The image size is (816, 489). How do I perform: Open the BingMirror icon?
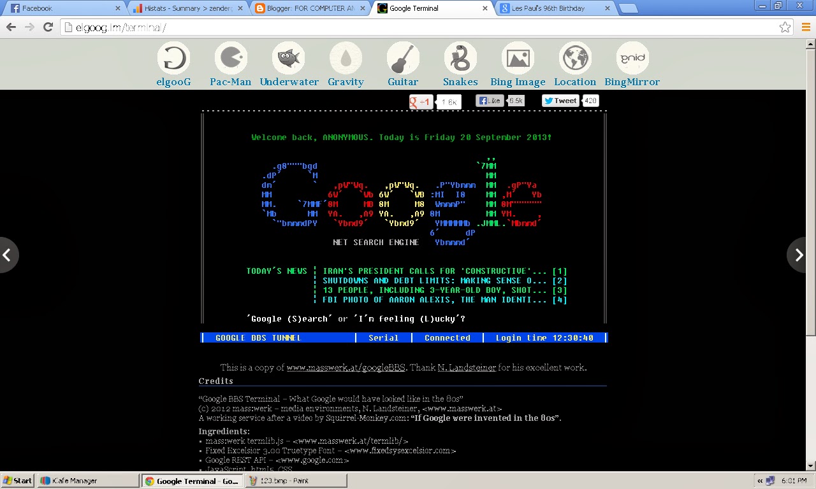632,59
